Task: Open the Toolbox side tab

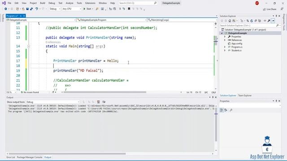Action: click(3, 18)
